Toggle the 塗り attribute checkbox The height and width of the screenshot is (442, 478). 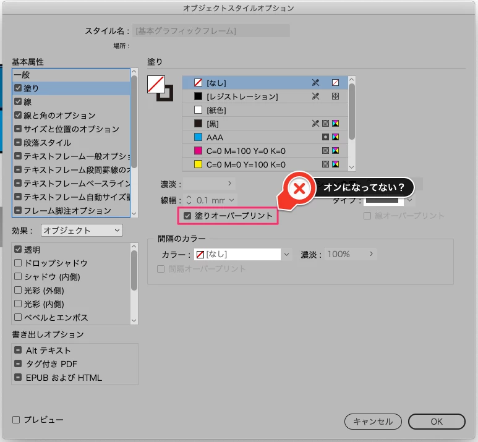tap(18, 88)
